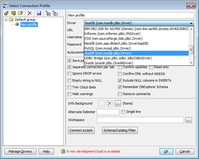The width and height of the screenshot is (199, 159).
Task: Click the SQL Workbench title bar icon
Action: pos(6,6)
